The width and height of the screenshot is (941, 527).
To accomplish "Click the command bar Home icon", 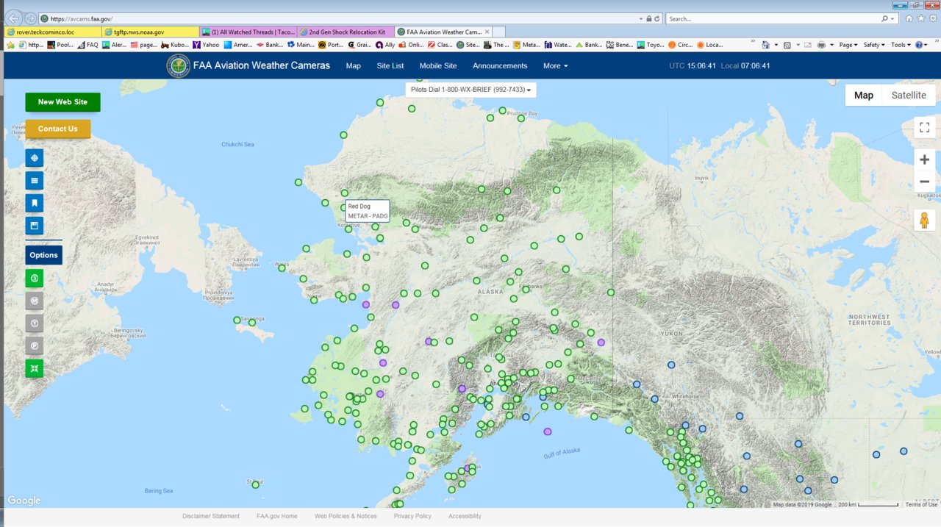I will (765, 45).
